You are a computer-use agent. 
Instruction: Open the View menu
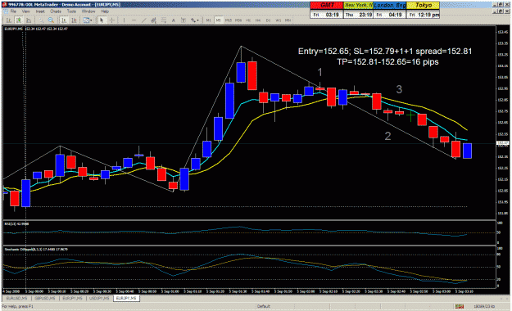[x=25, y=11]
